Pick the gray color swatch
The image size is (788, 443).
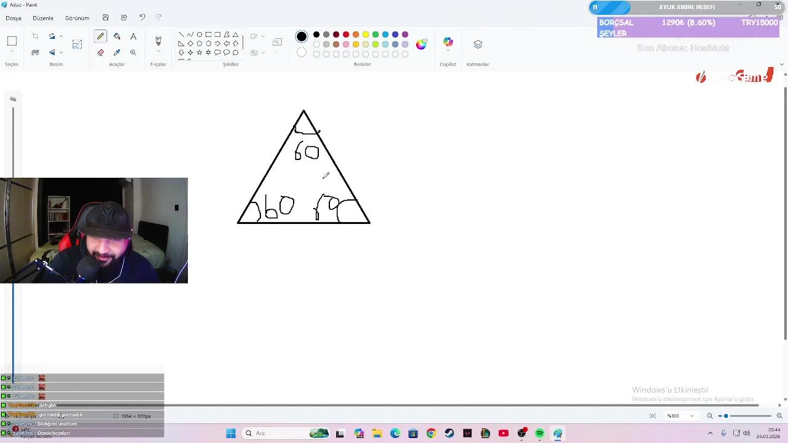coord(326,34)
